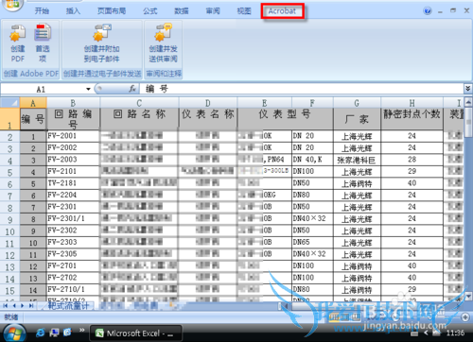
Task: Select column B header
Action: tap(73, 103)
